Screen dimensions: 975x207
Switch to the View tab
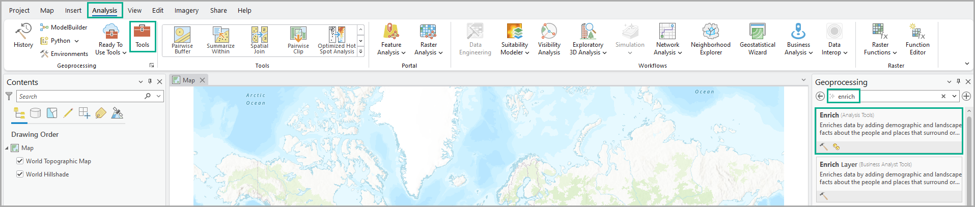pyautogui.click(x=134, y=10)
